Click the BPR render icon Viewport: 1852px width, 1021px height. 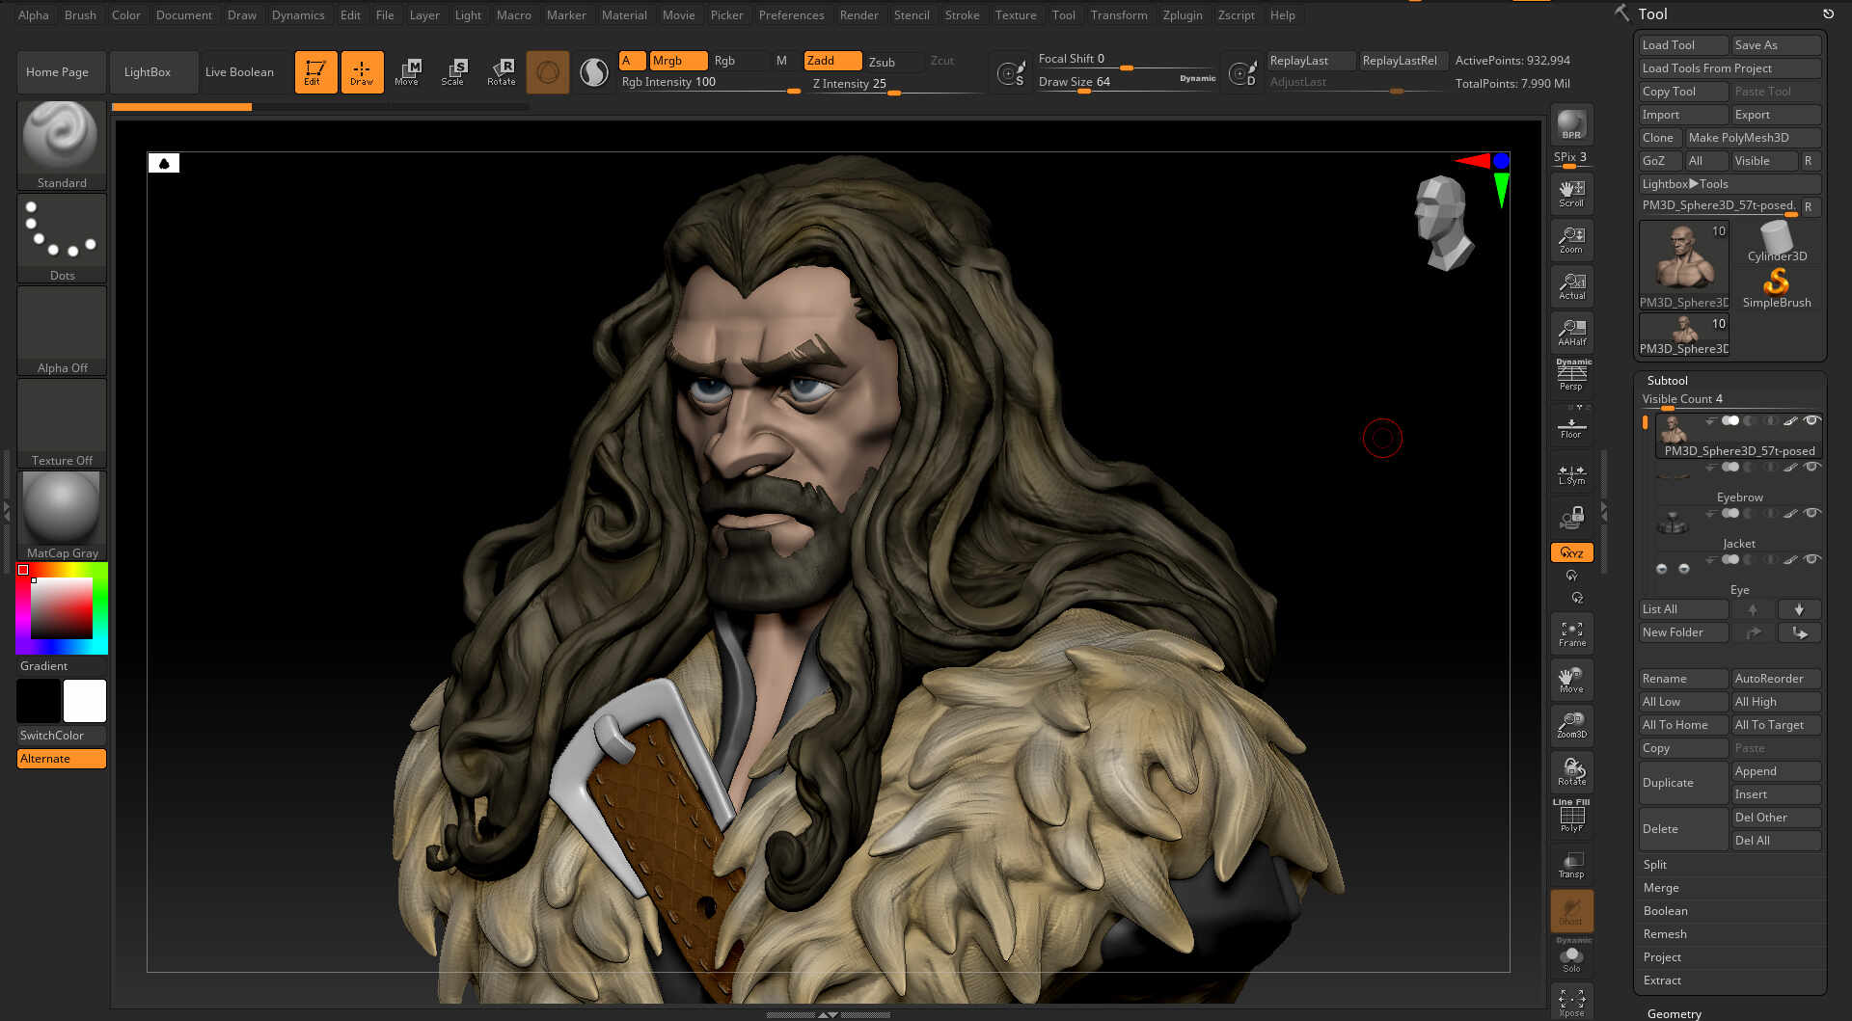1571,124
